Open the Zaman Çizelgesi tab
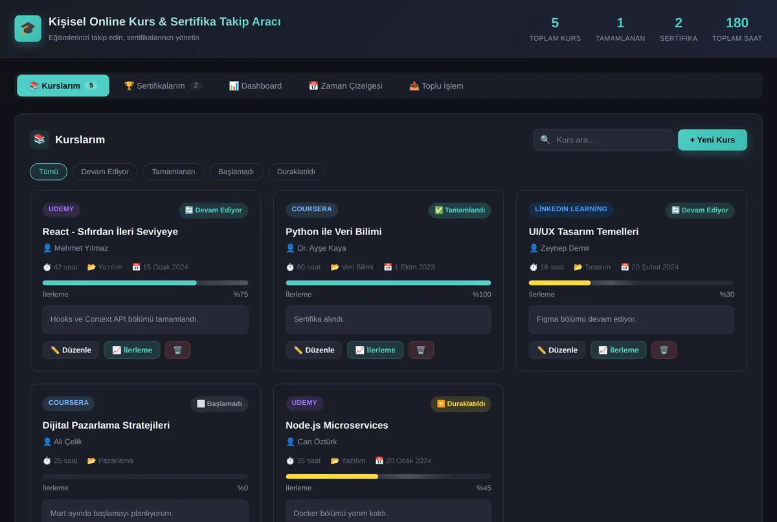Image resolution: width=777 pixels, height=522 pixels. 345,85
